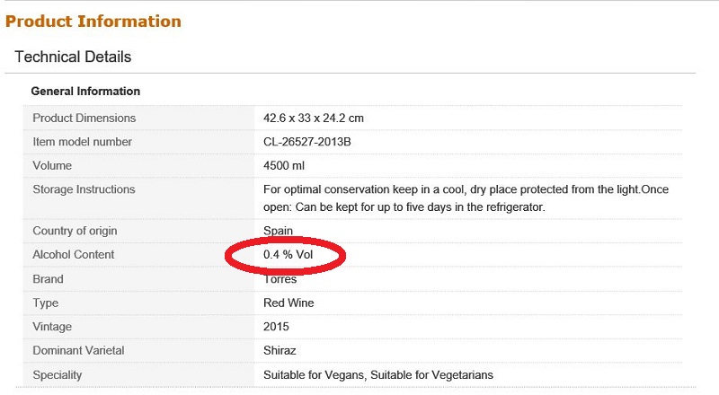Image resolution: width=719 pixels, height=395 pixels.
Task: Select the Shiraz varietal value
Action: 280,350
